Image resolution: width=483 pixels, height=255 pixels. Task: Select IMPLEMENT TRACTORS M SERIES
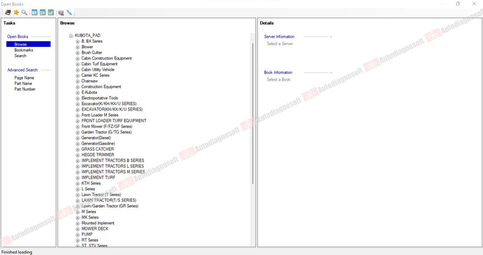[113, 172]
